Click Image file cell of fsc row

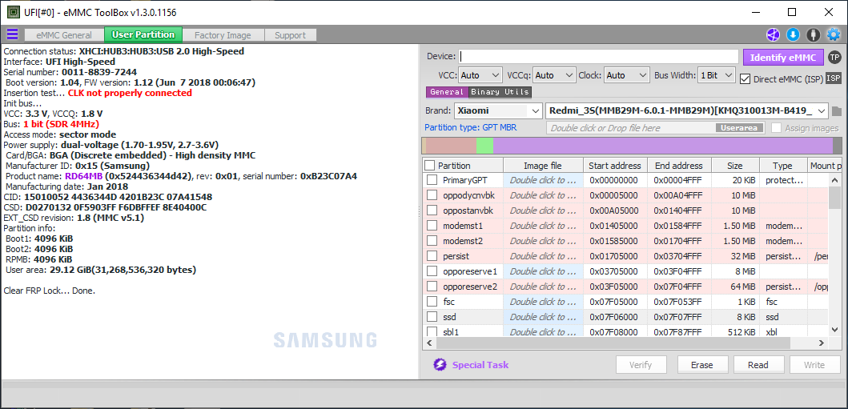(543, 301)
